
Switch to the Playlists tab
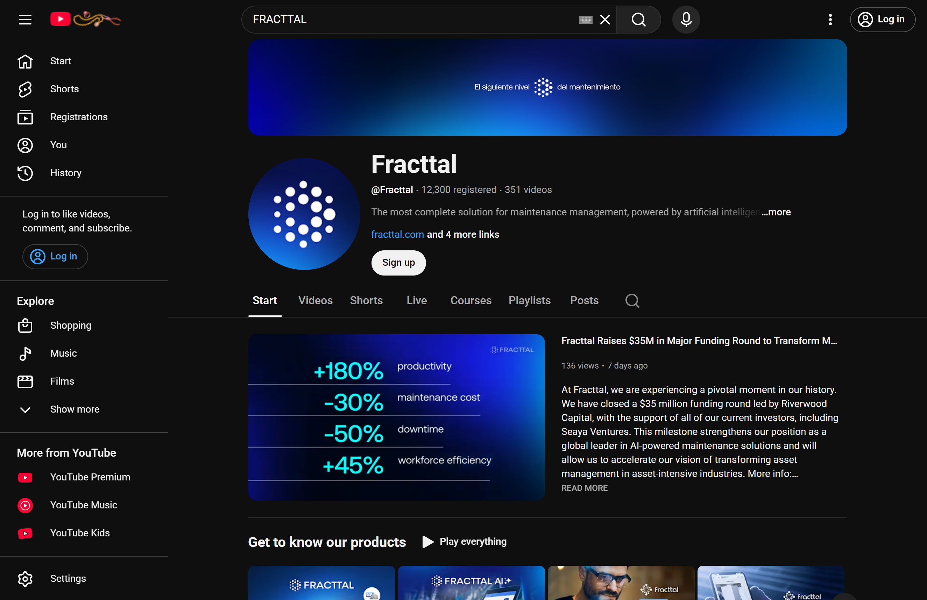tap(529, 301)
